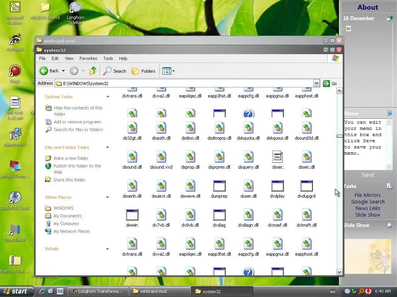The width and height of the screenshot is (397, 297).
Task: Open the Search toolbar button
Action: click(x=114, y=71)
